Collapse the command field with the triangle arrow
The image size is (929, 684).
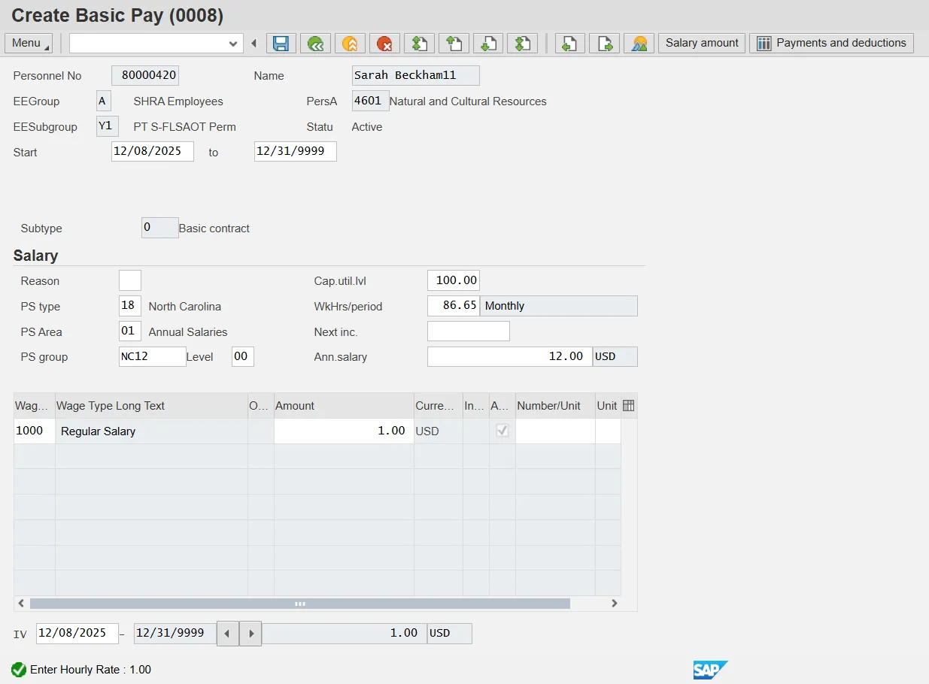coord(254,44)
